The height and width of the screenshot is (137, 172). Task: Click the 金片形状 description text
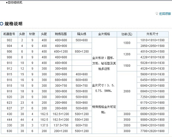pyautogui.click(x=104, y=63)
